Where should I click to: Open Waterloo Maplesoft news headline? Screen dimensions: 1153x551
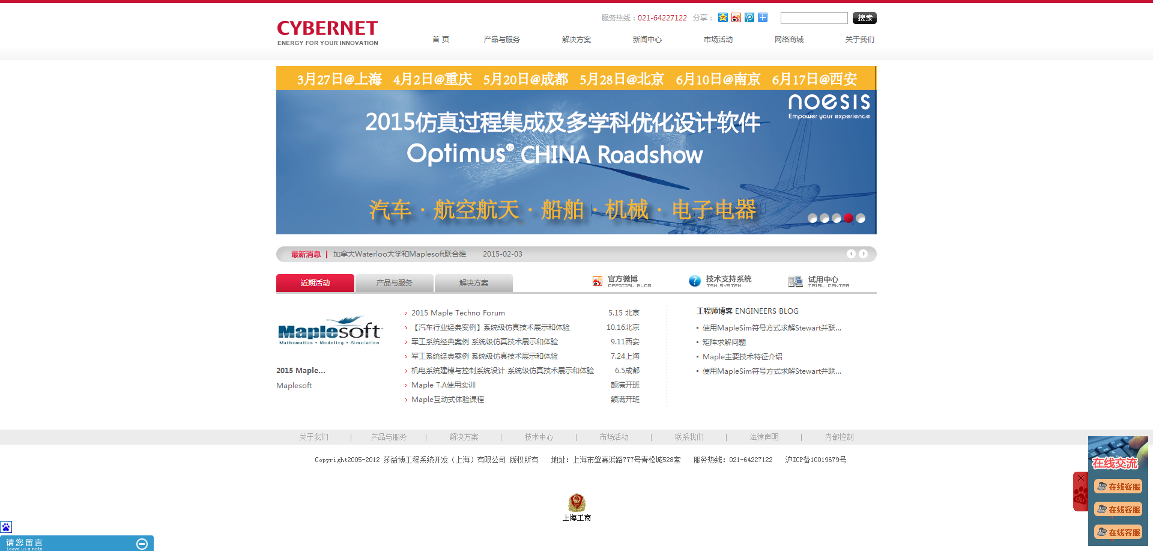click(x=399, y=254)
